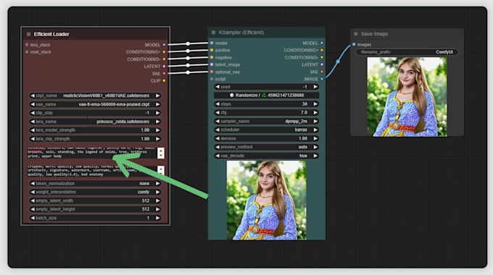Decrease lora_clip_strength with left arrow
This screenshot has width=493, height=275.
33,139
